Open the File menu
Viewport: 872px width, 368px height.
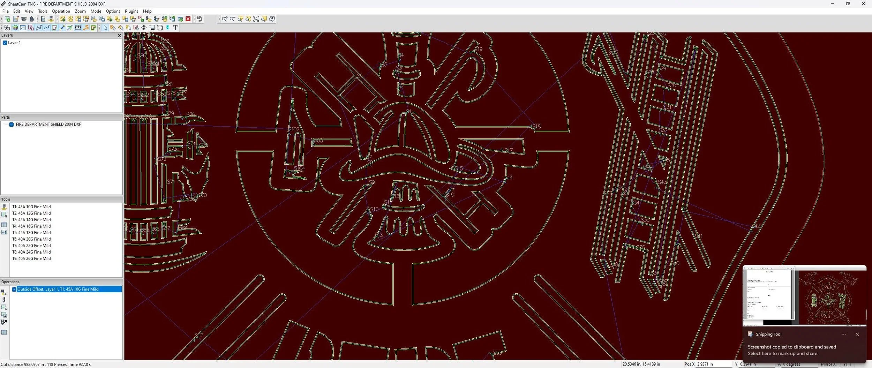click(6, 11)
